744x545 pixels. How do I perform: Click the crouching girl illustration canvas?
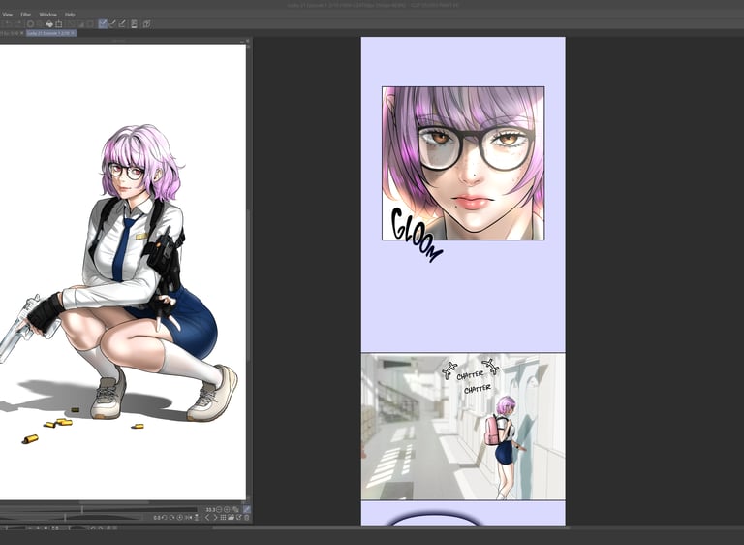[123, 272]
